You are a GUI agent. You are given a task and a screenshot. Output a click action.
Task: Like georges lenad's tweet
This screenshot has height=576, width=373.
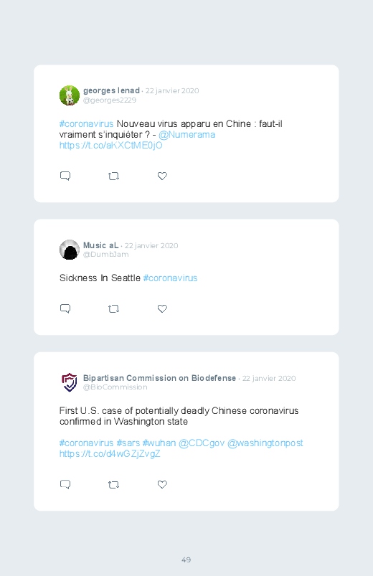(162, 176)
